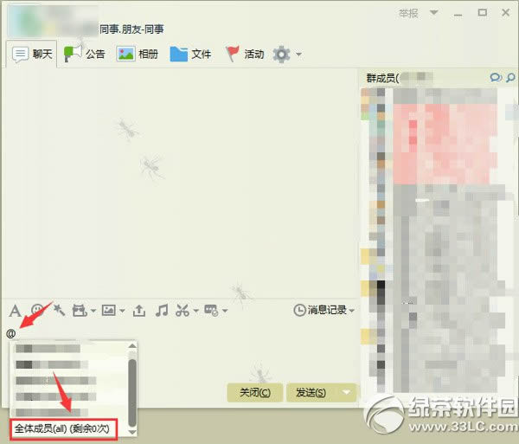
Task: Switch to the 公告 tab
Action: point(84,54)
